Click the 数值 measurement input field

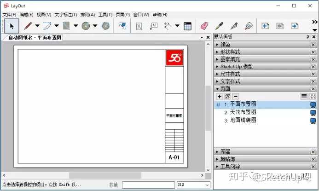point(148,185)
